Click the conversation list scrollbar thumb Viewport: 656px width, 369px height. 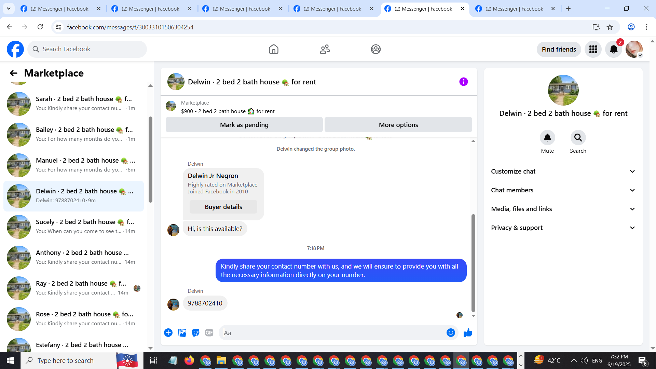point(150,160)
